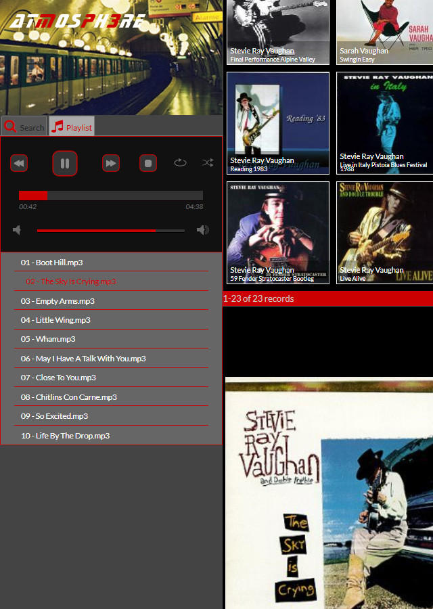Set max volume via loud speaker icon

click(203, 230)
